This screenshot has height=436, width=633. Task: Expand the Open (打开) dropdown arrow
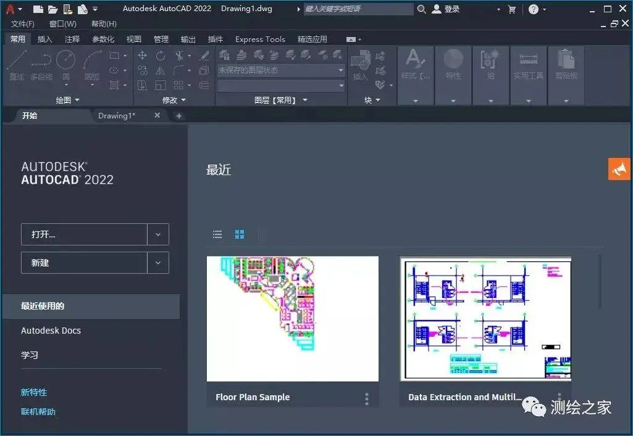point(158,234)
